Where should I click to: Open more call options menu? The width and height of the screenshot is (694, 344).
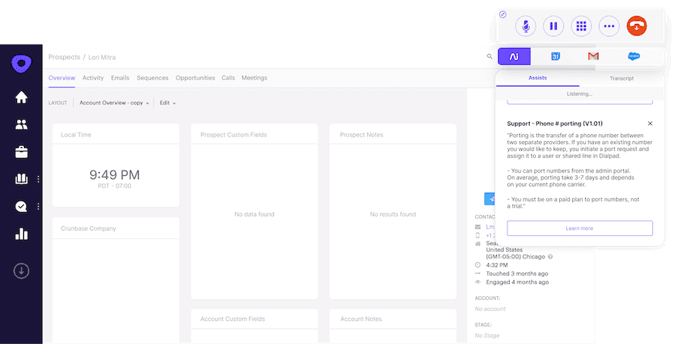coord(609,26)
